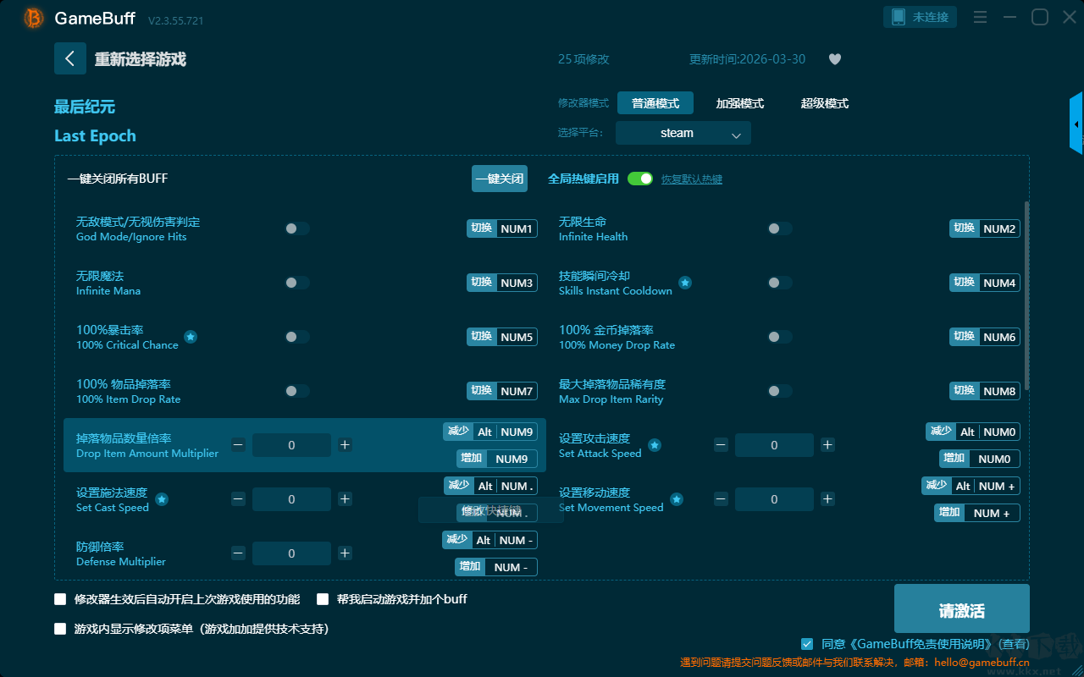Click the phone not-connected icon
Screen dimensions: 1084x677
[x=897, y=17]
